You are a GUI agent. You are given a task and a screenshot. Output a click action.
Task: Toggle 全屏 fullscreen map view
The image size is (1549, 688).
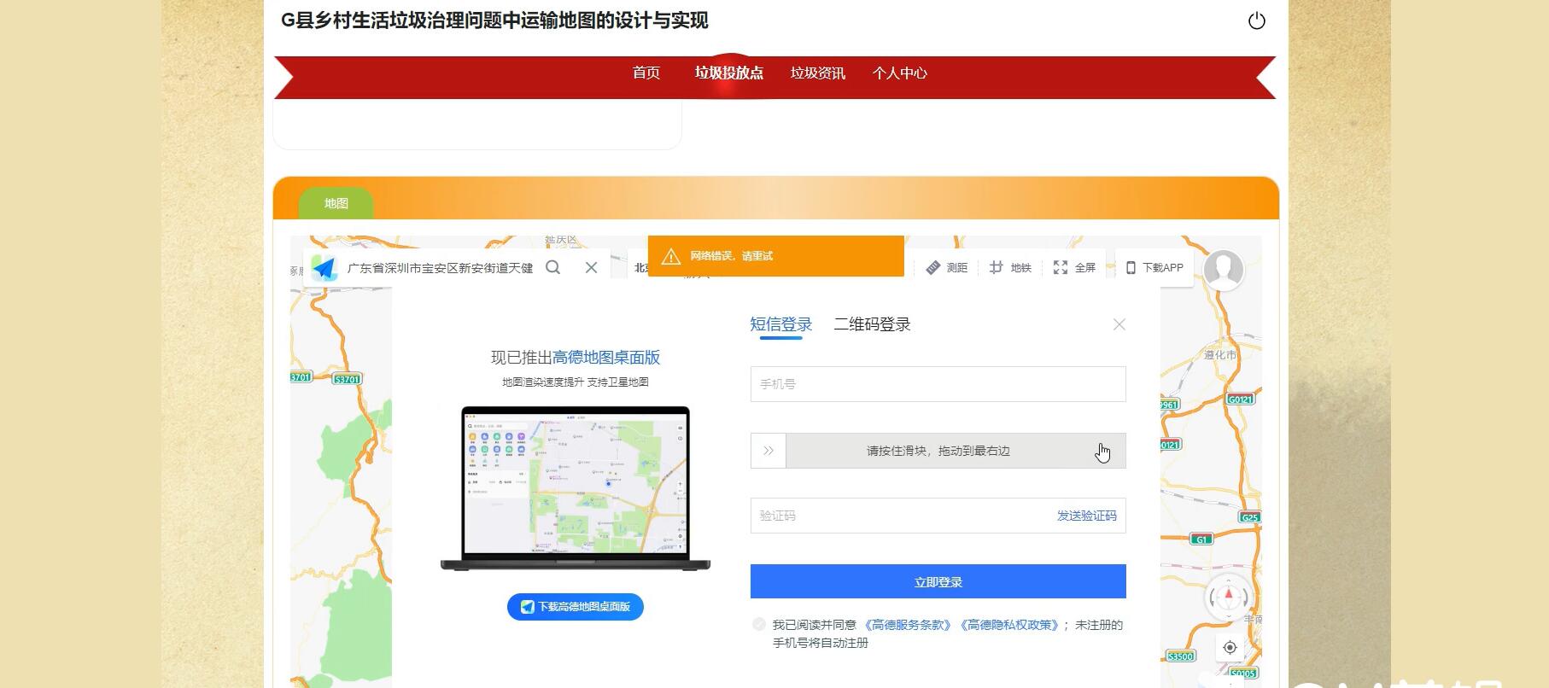[1074, 267]
